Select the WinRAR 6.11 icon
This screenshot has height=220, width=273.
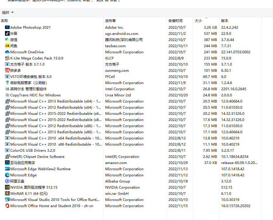[x=7, y=193]
